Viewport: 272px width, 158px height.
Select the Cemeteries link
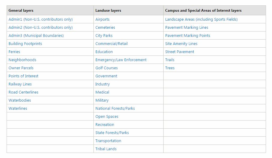coord(105,28)
